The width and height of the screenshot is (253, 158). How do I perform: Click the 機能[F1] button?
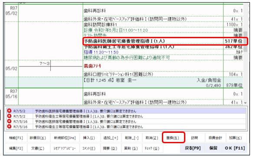[16, 138]
